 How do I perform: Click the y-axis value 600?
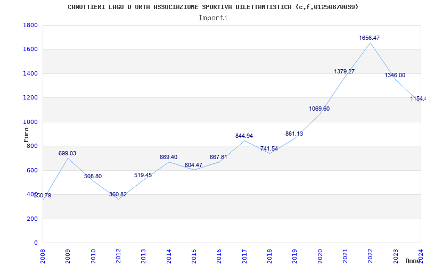[32, 170]
